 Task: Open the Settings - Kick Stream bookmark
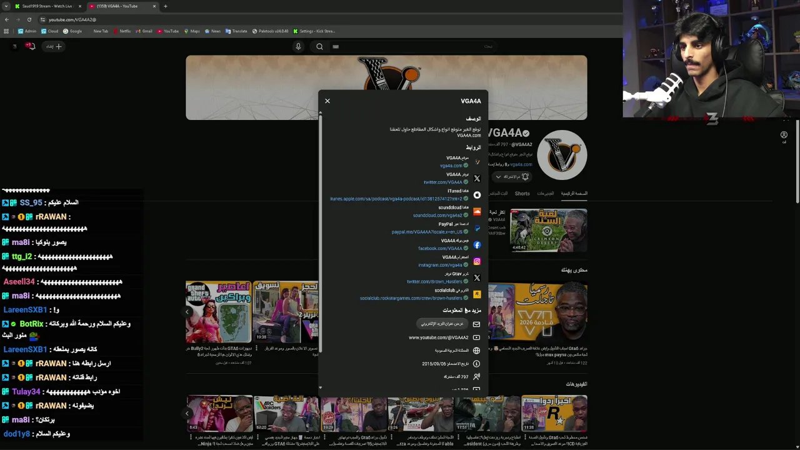point(314,31)
